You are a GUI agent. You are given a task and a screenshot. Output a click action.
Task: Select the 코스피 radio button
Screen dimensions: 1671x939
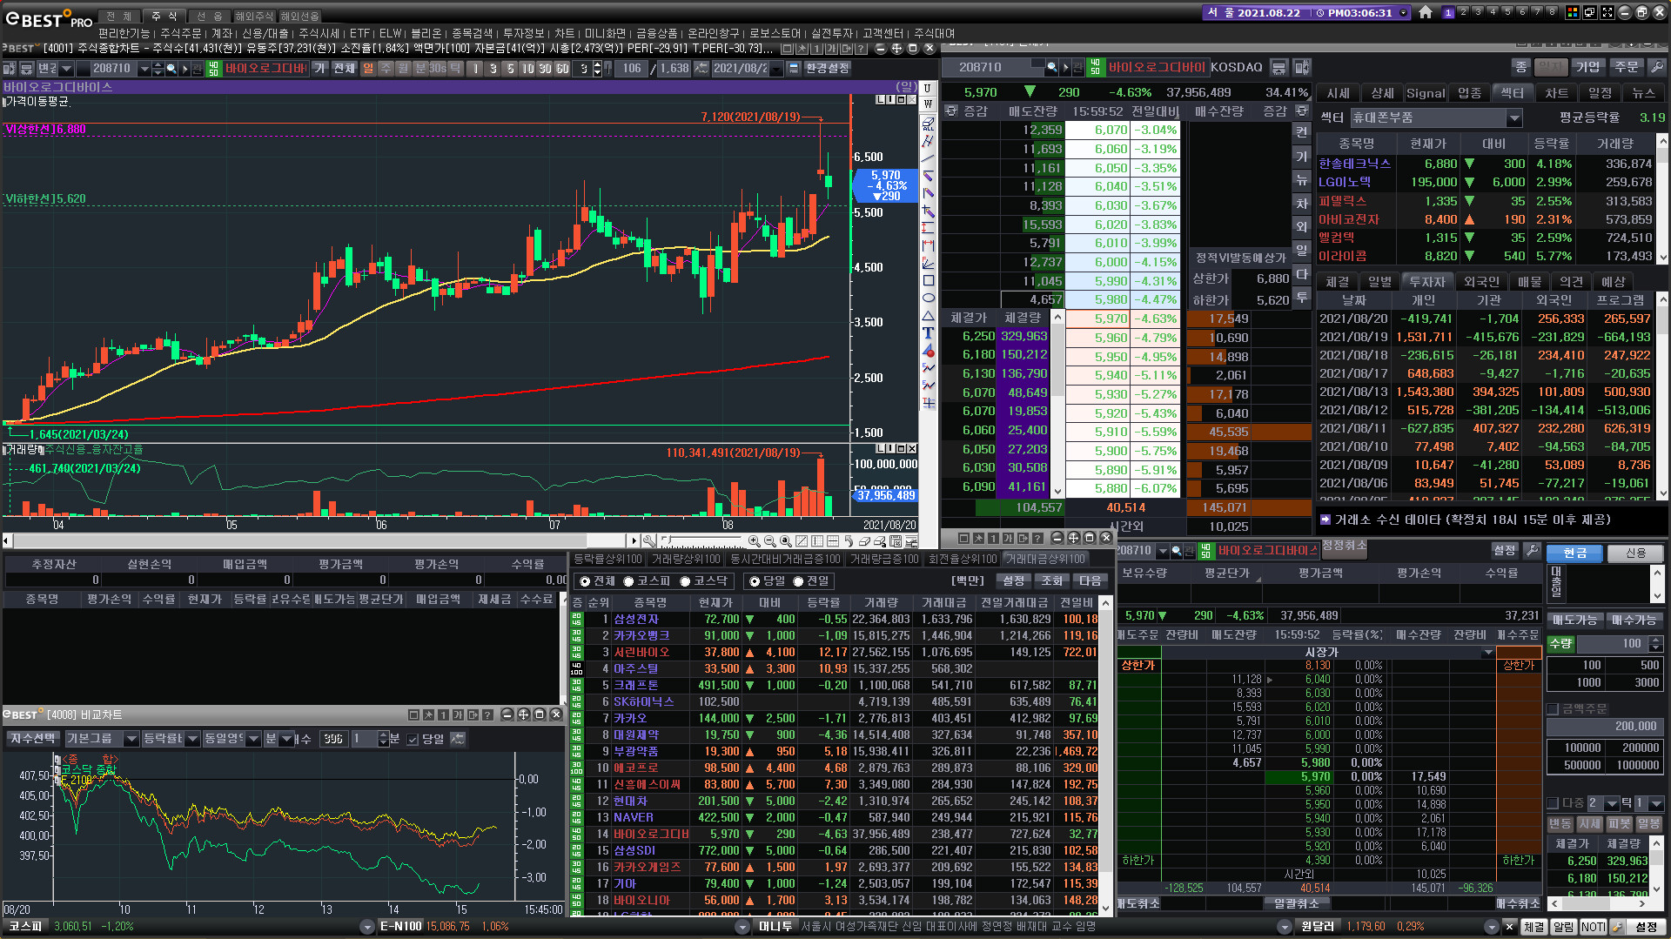[x=628, y=581]
